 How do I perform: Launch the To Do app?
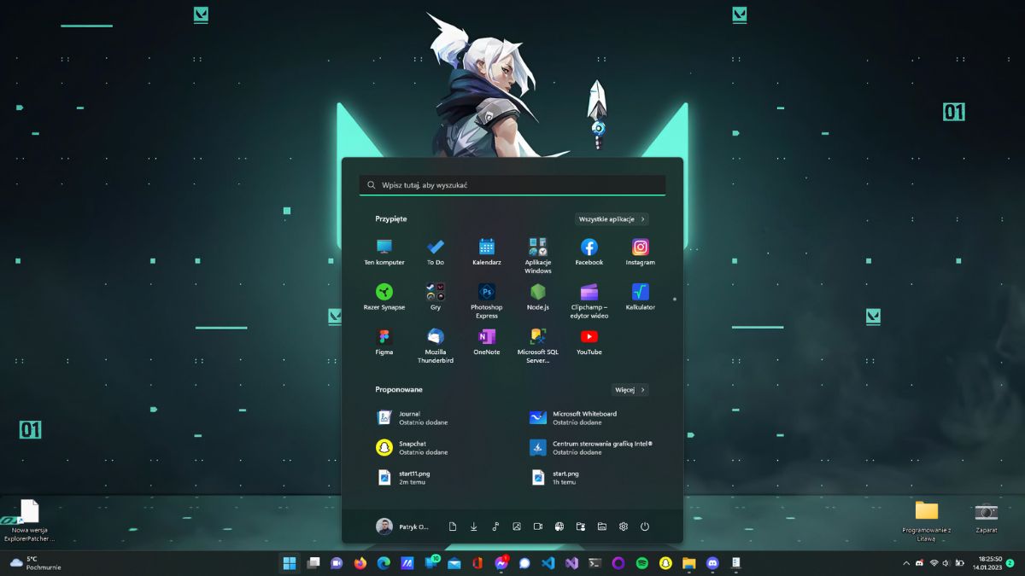(436, 252)
